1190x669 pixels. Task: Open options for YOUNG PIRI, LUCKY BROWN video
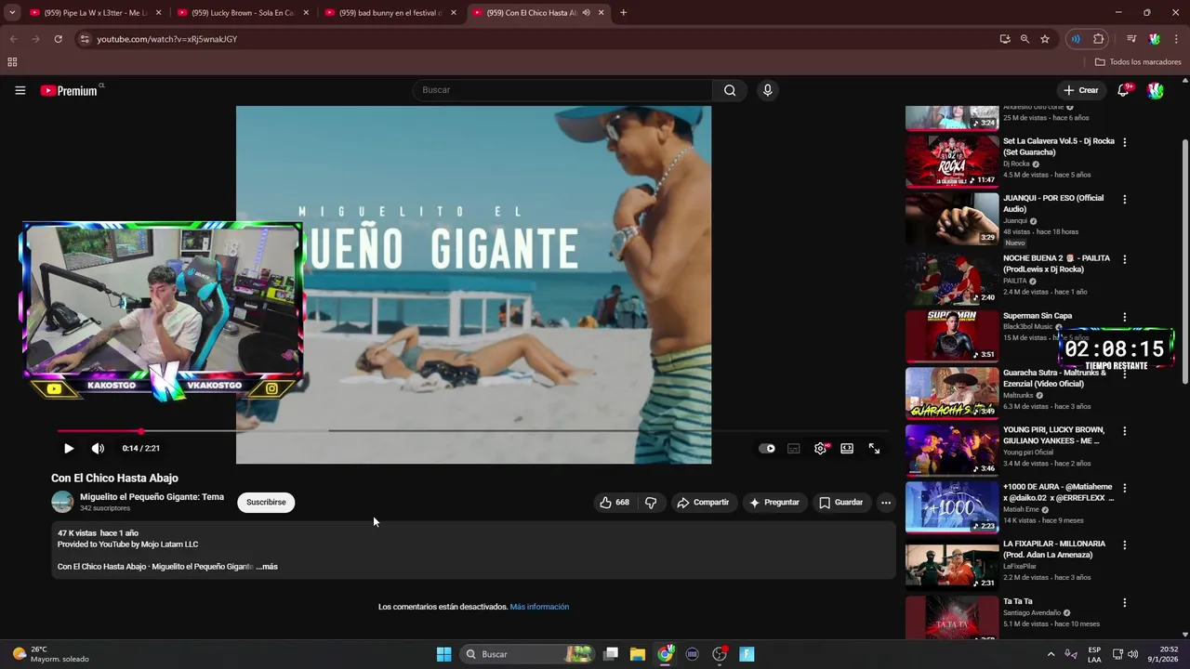pyautogui.click(x=1125, y=431)
